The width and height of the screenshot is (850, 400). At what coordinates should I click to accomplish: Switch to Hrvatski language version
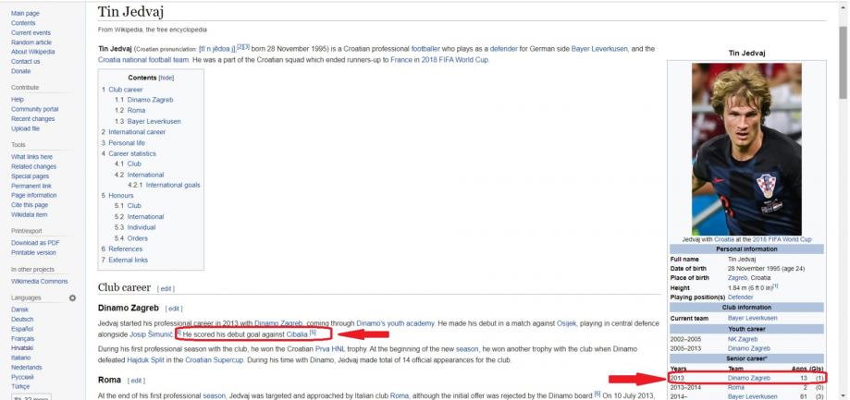click(21, 348)
